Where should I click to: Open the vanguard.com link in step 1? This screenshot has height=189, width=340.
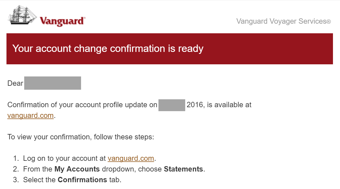coord(131,158)
